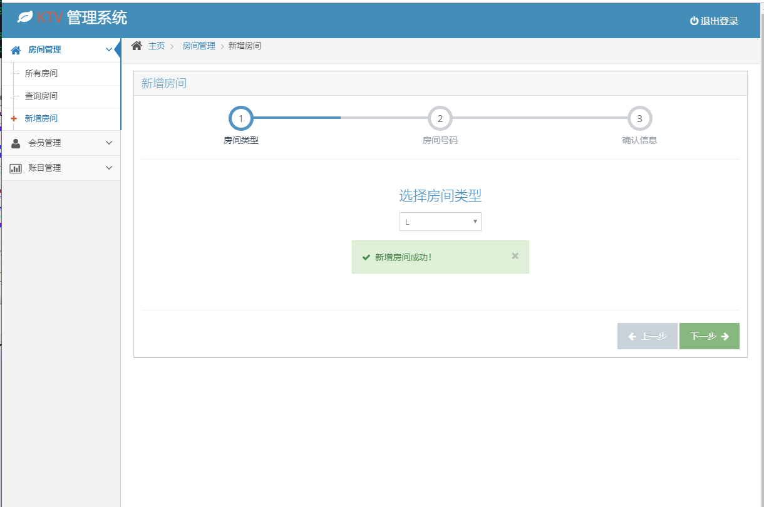Click the 下一步 button
Image resolution: width=764 pixels, height=507 pixels.
click(x=709, y=336)
